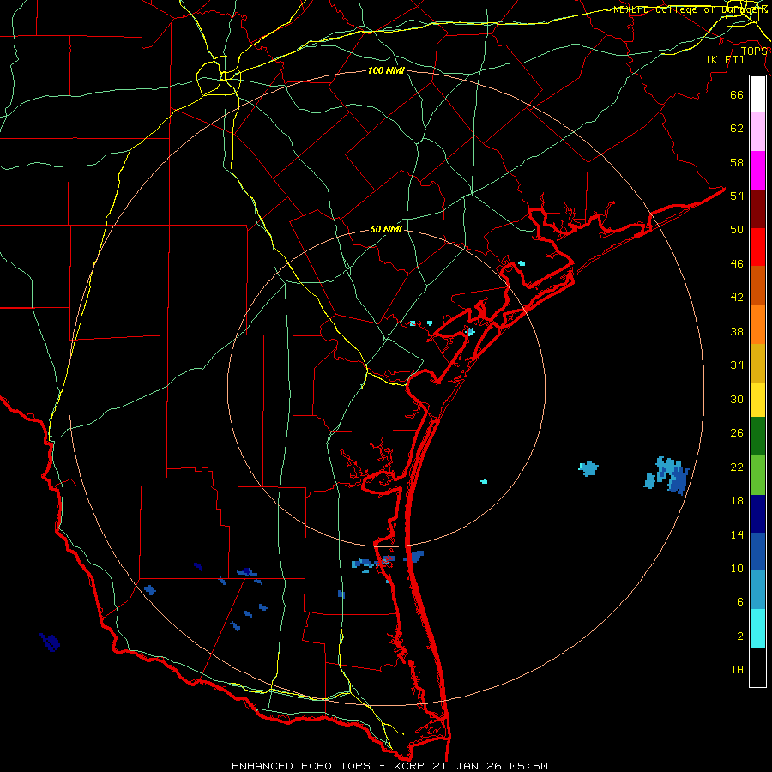Select the dark orange legend swatch
Image resolution: width=772 pixels, height=772 pixels.
pyautogui.click(x=757, y=285)
